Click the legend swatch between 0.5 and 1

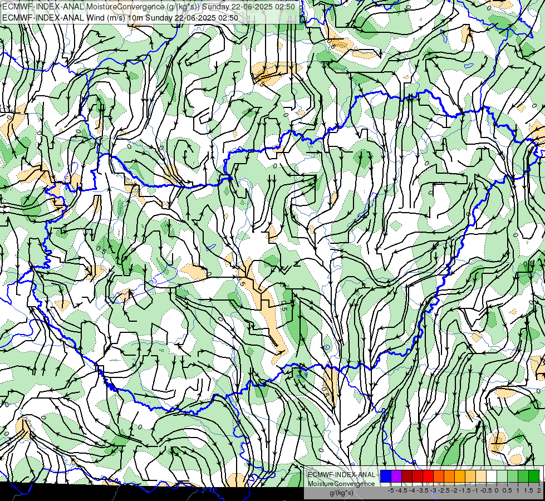(513, 477)
